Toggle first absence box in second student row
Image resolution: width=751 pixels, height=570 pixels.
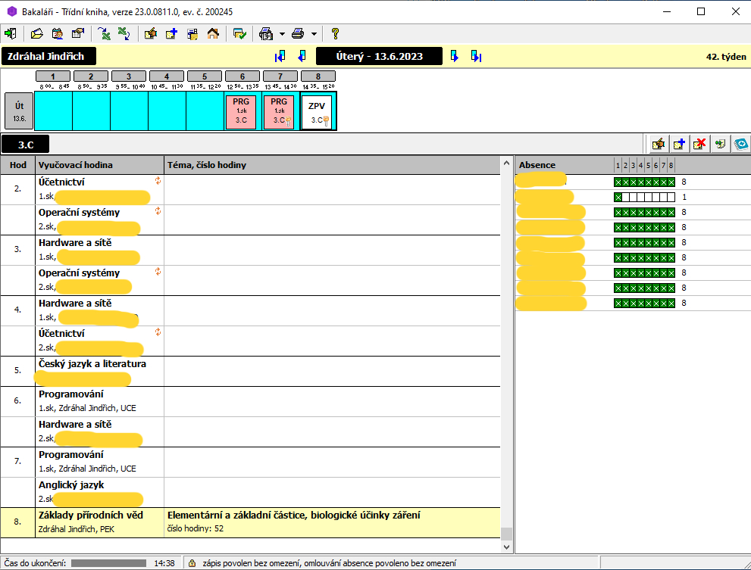point(618,197)
